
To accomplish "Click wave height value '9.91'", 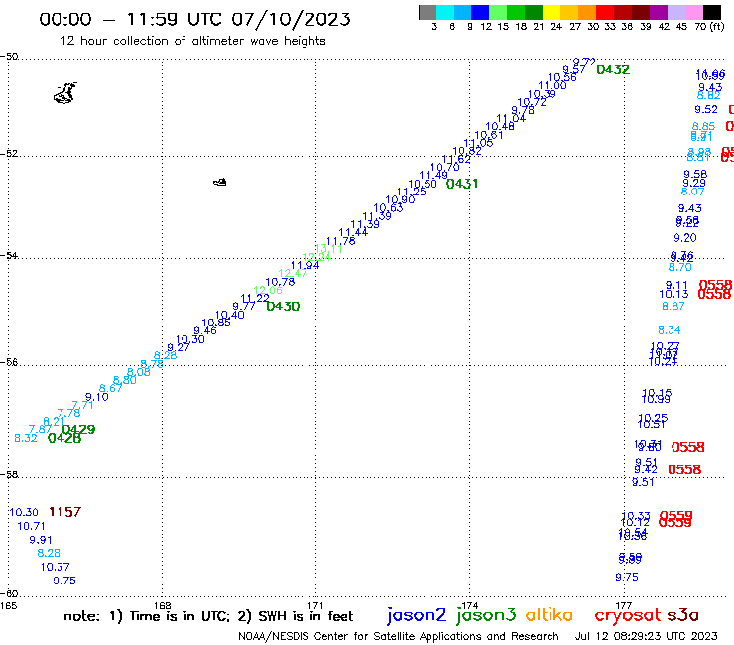I will [x=41, y=540].
